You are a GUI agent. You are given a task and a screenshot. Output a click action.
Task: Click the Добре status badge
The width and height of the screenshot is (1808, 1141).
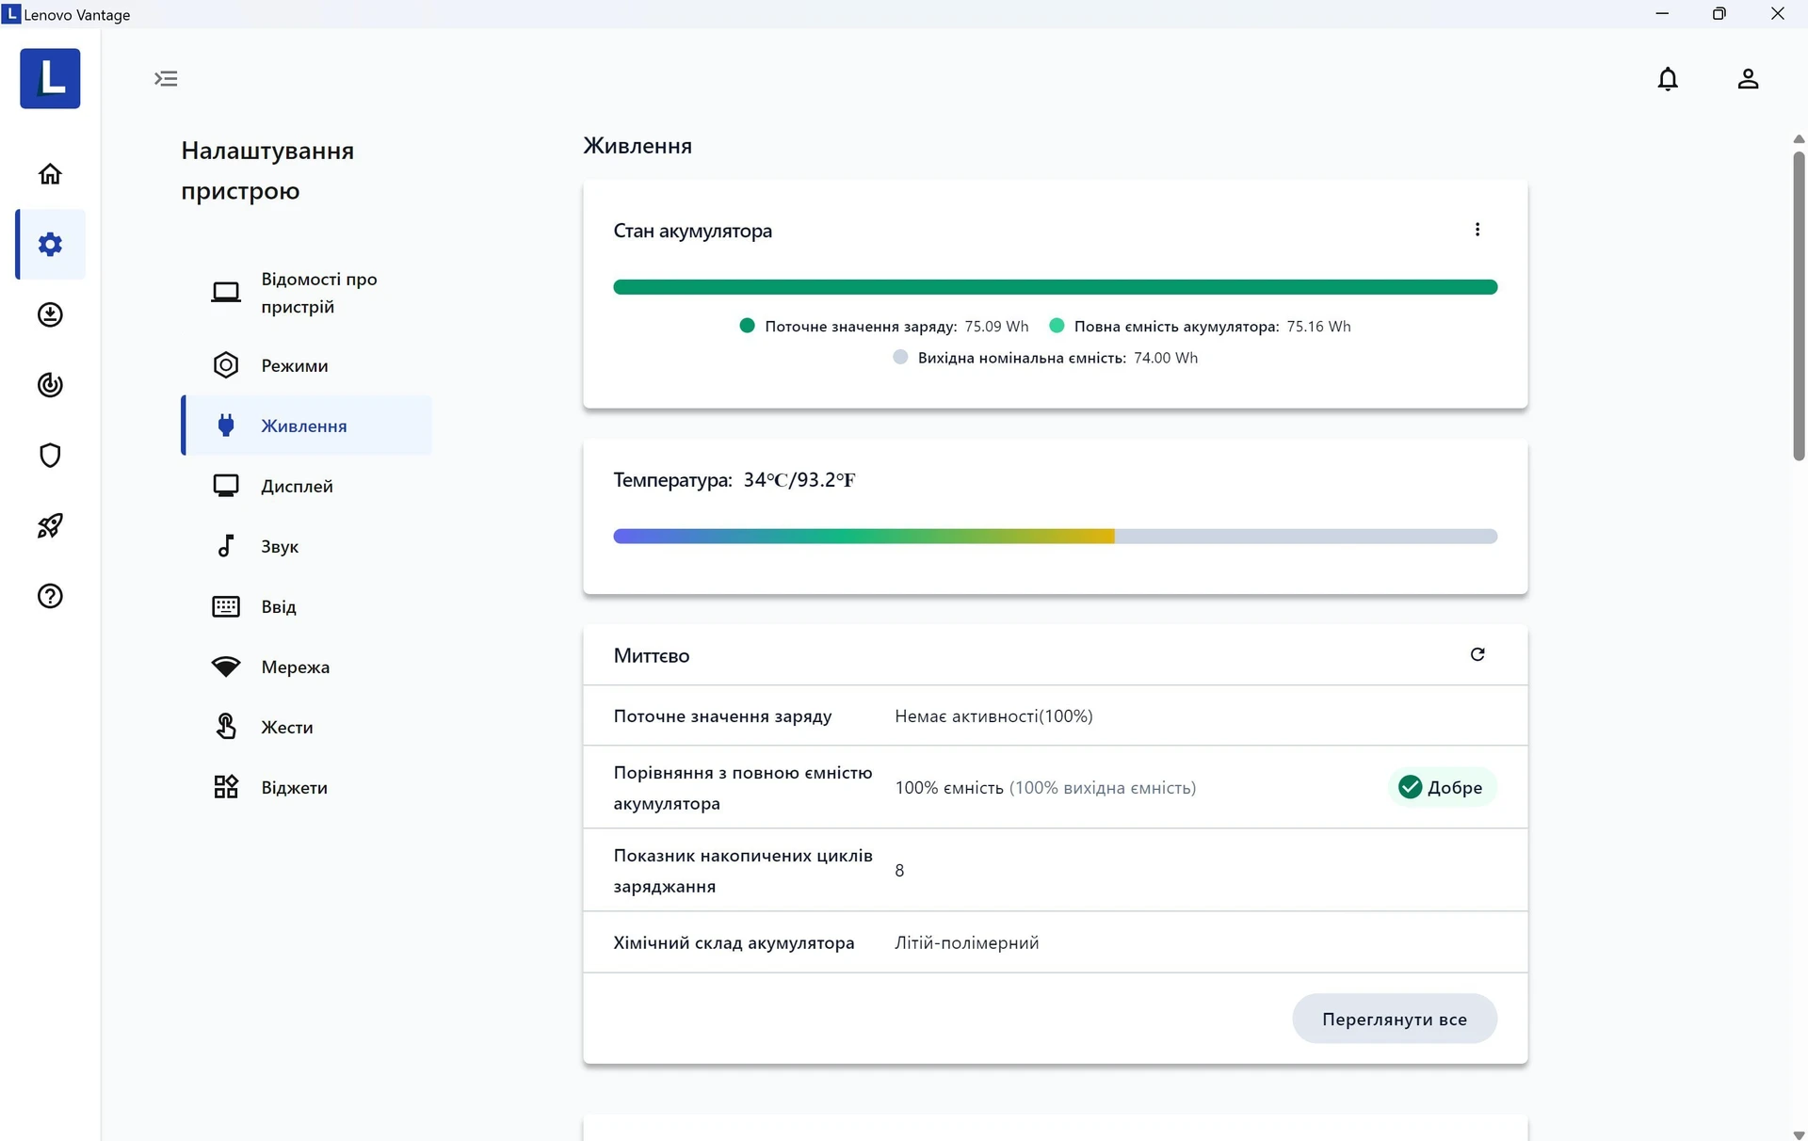(x=1442, y=787)
